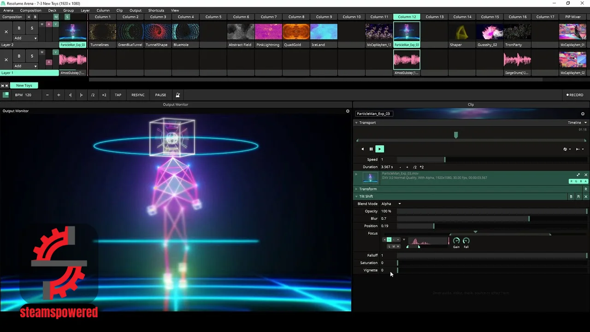The width and height of the screenshot is (590, 332).
Task: Expand the Transform section
Action: [x=356, y=189]
